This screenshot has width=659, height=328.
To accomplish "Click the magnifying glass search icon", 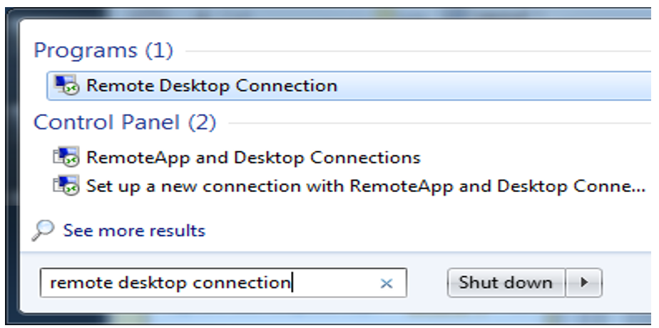I will pyautogui.click(x=44, y=231).
